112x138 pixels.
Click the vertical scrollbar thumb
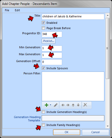(108, 48)
